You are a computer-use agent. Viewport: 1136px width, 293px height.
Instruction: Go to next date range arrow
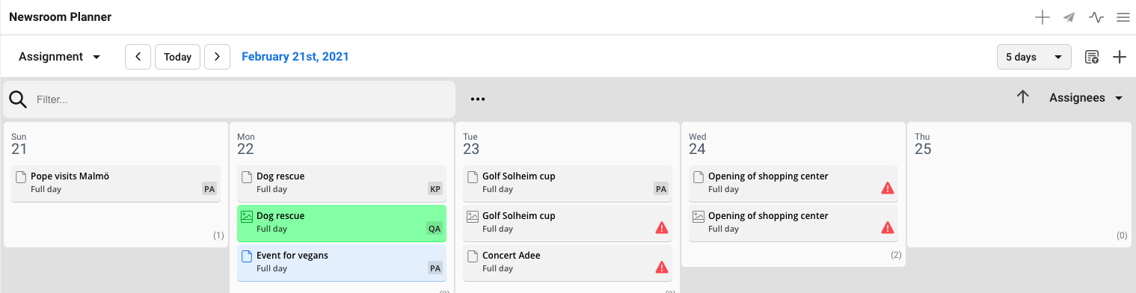[217, 57]
